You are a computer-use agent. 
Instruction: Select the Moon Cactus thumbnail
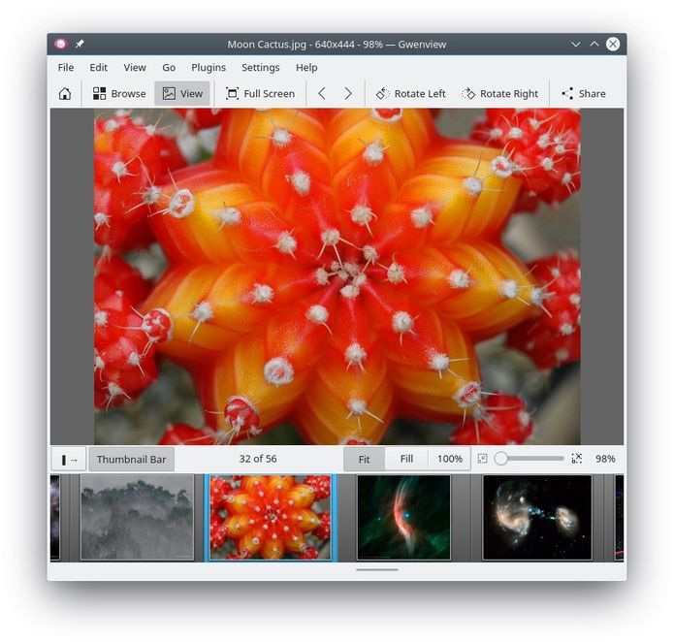tap(271, 517)
